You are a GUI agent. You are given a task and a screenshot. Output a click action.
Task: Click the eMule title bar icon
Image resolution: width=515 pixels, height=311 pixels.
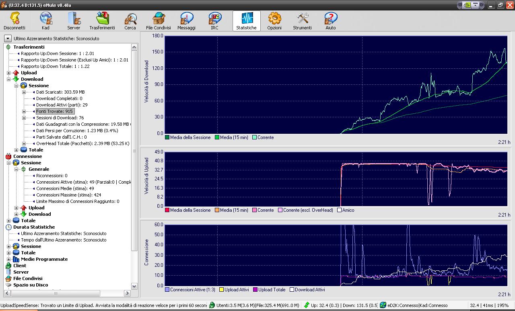point(4,5)
